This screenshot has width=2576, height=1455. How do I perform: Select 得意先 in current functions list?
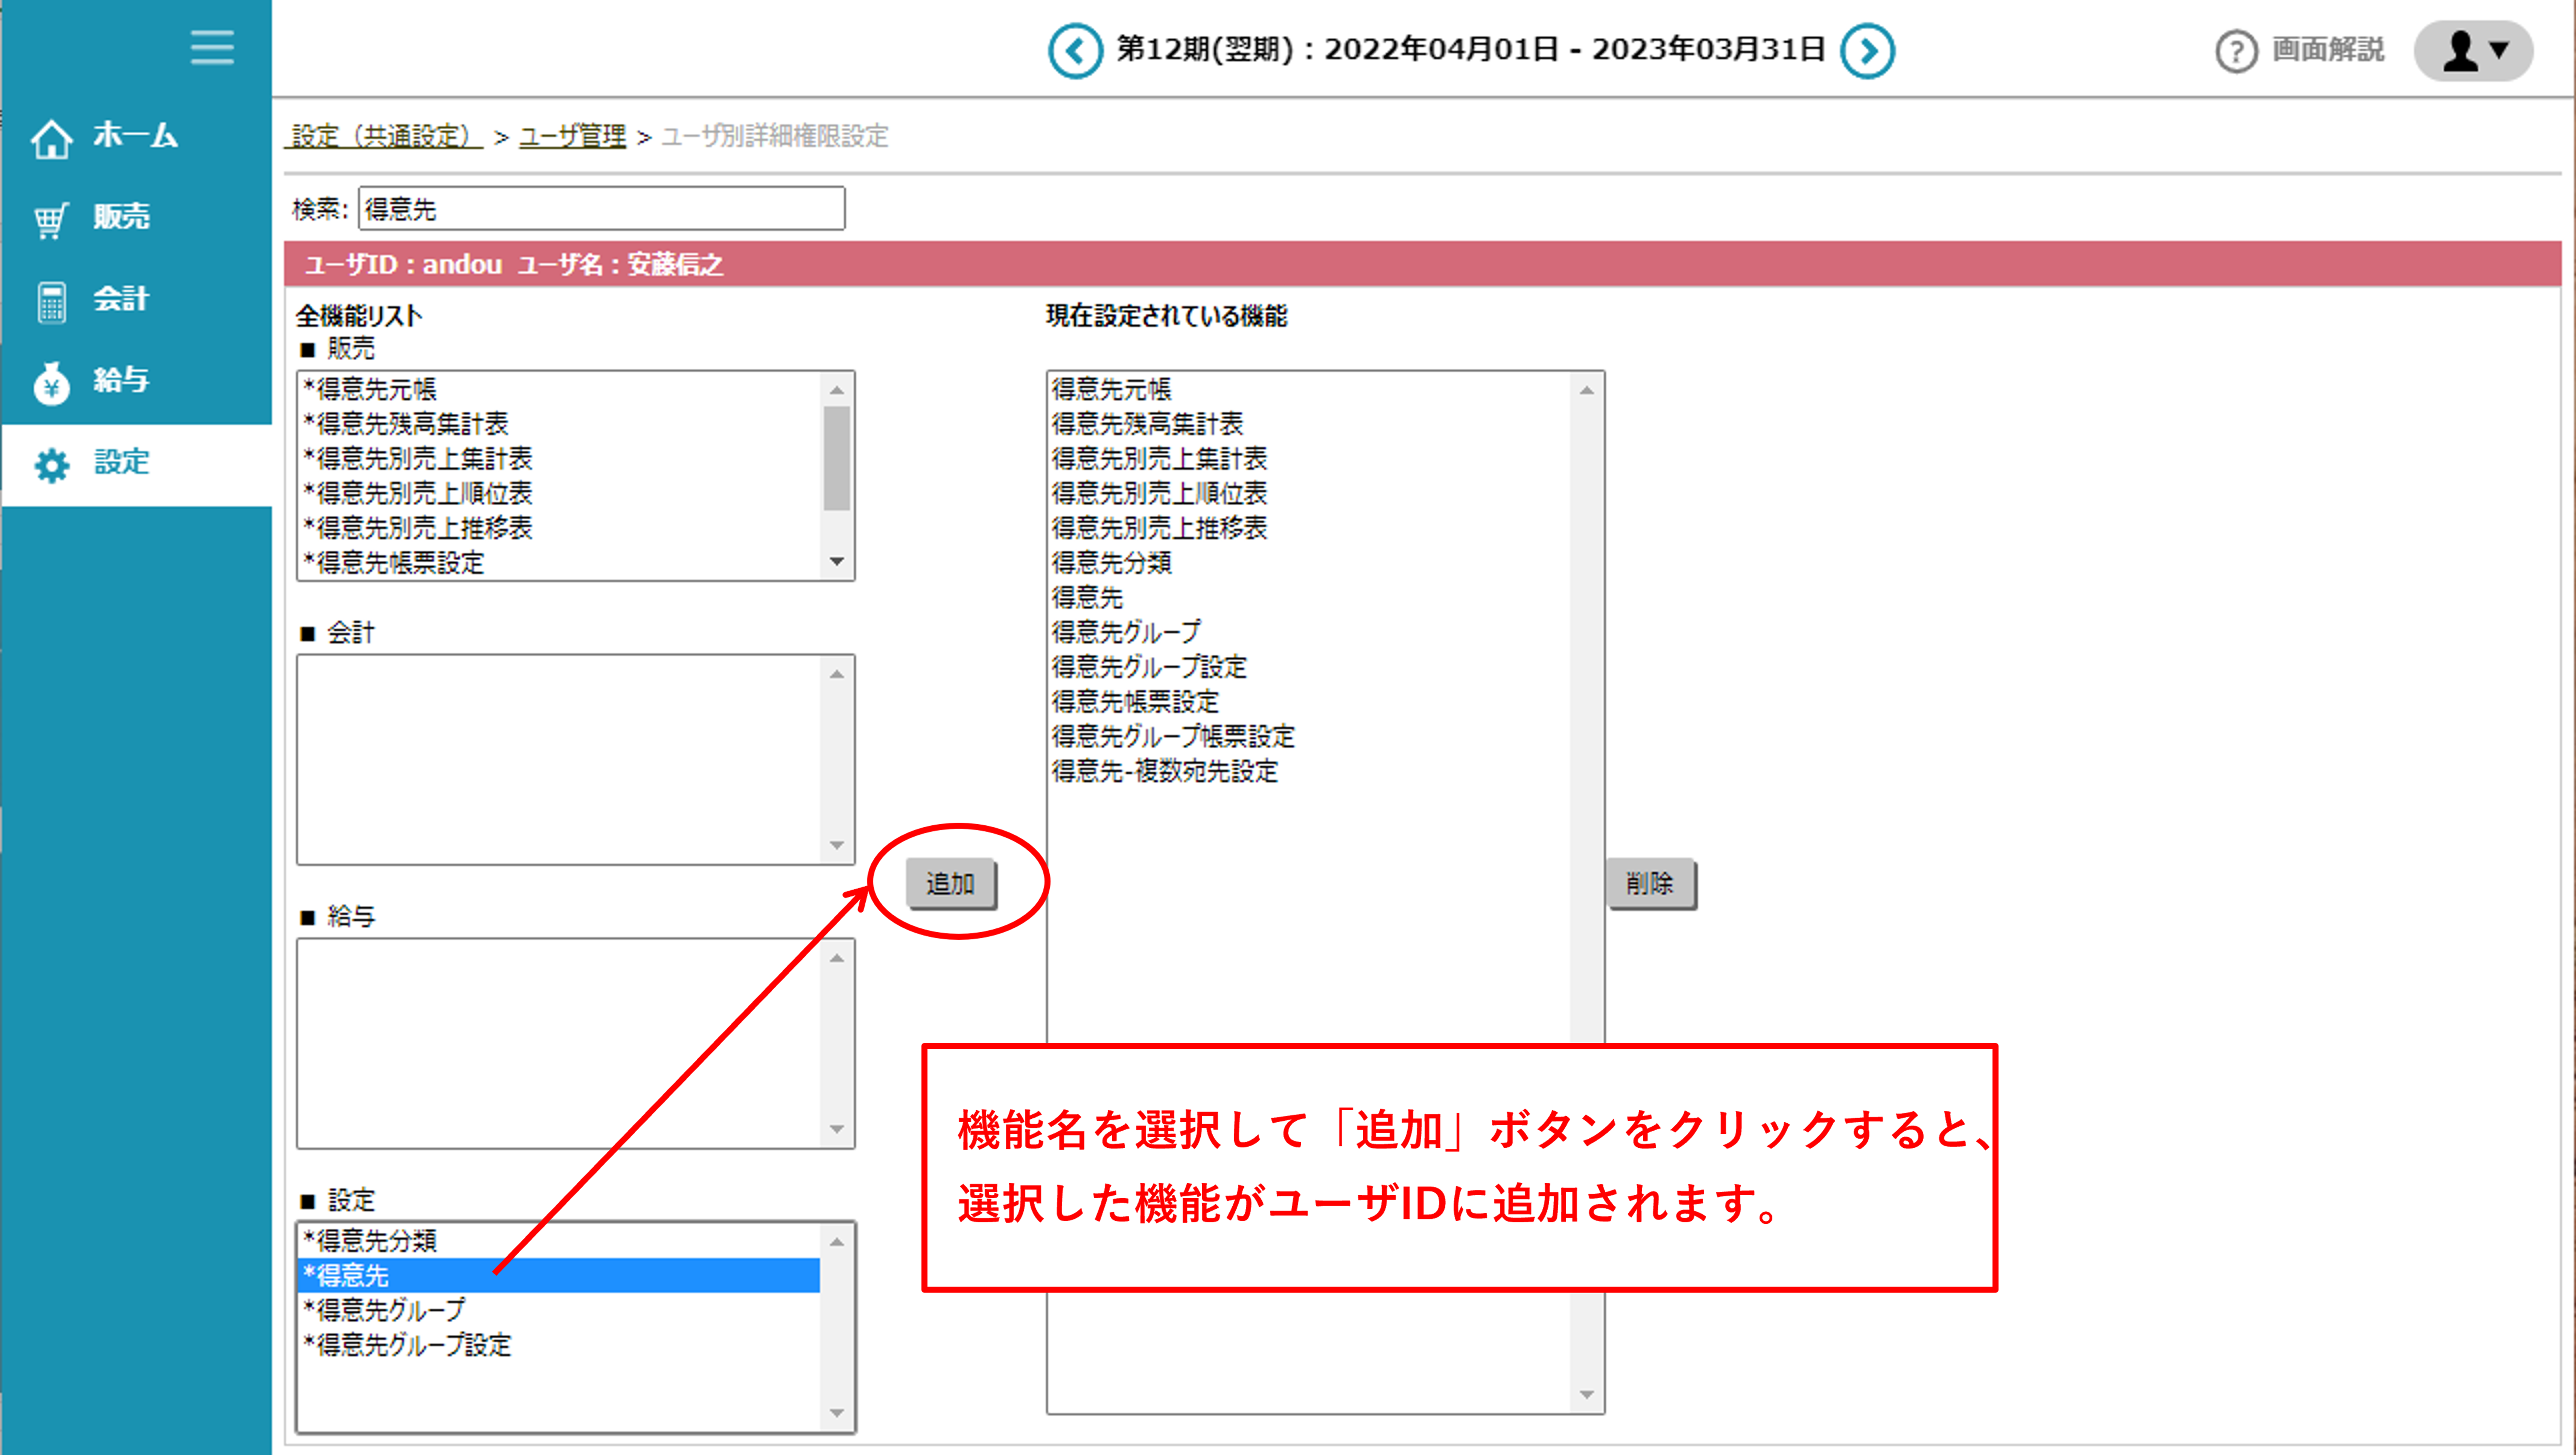click(1309, 598)
